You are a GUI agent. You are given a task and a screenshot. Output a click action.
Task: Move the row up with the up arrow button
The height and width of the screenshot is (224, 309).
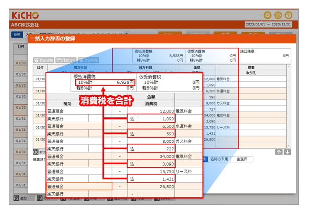click(279, 152)
